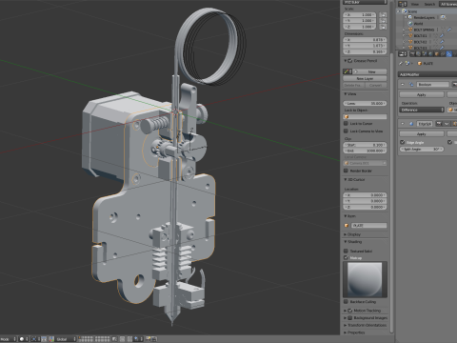Open the Constraints properties tab icon
The image size is (457, 343).
(x=443, y=54)
